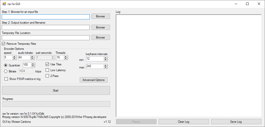
Task: Click the Save Log button
Action: click(236, 122)
